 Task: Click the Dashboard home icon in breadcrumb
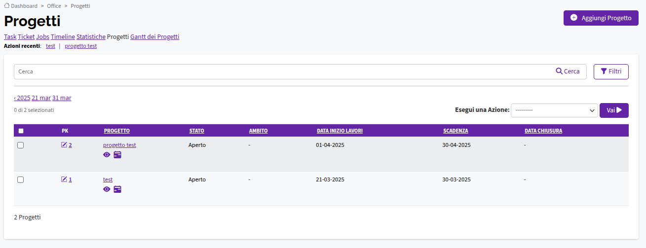pyautogui.click(x=7, y=6)
